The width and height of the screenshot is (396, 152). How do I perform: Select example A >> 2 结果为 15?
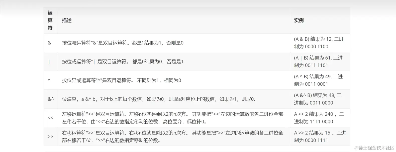(x=320, y=136)
